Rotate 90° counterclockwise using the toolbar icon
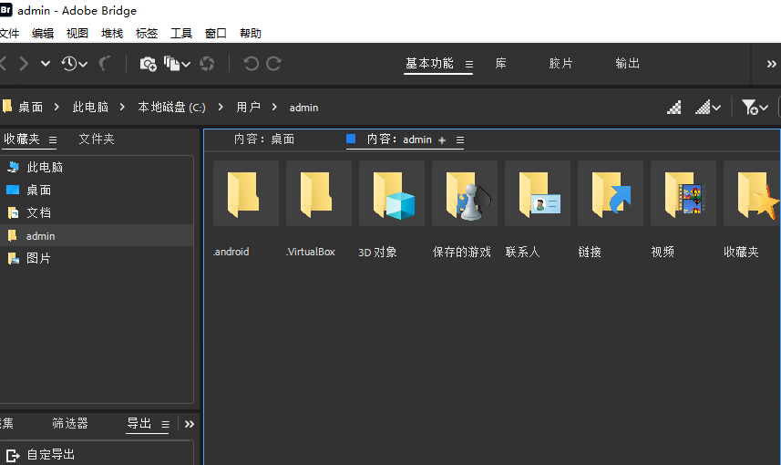The width and height of the screenshot is (781, 465). click(251, 64)
